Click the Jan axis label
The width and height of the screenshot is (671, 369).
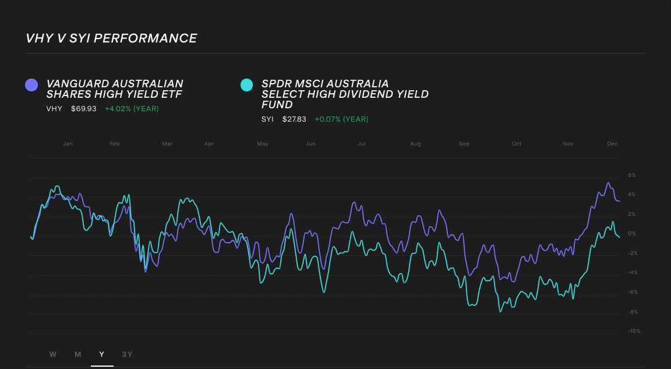click(x=68, y=143)
